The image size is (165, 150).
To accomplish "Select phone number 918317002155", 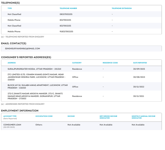I will (x=66, y=31).
